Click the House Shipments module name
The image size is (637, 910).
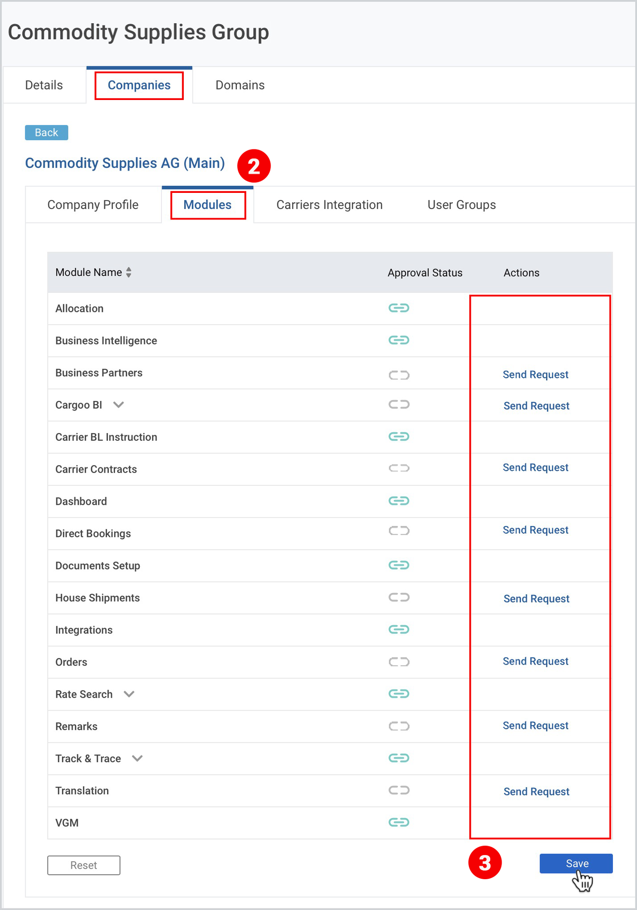pyautogui.click(x=98, y=598)
